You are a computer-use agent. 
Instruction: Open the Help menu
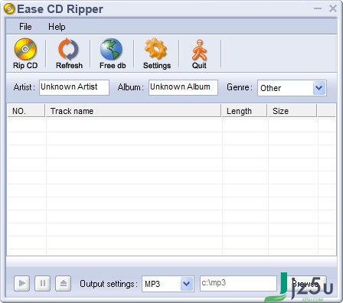click(57, 27)
